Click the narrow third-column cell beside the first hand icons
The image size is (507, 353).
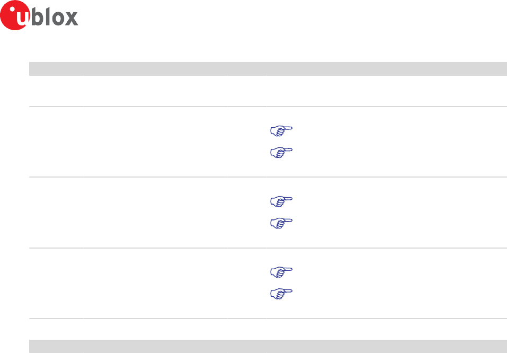click(x=247, y=142)
